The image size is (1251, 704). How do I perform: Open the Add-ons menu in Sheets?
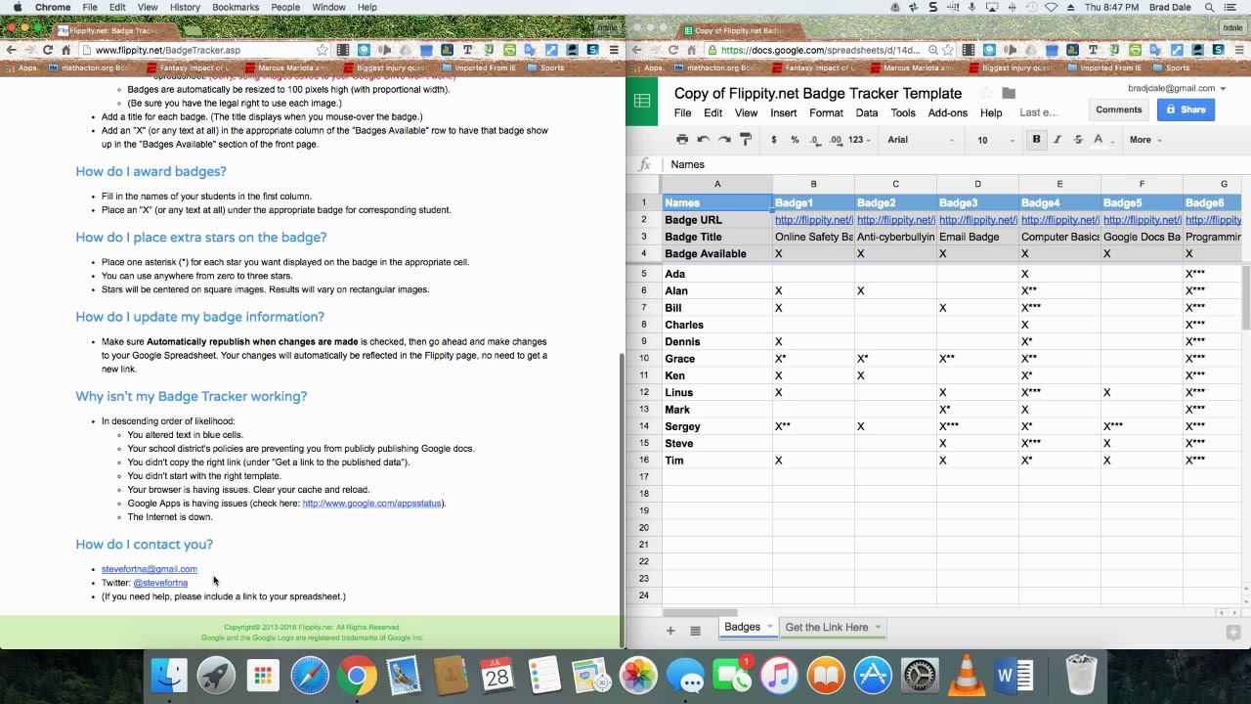[x=947, y=112]
